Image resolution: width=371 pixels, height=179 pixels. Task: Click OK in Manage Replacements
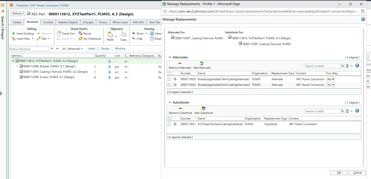[339, 173]
